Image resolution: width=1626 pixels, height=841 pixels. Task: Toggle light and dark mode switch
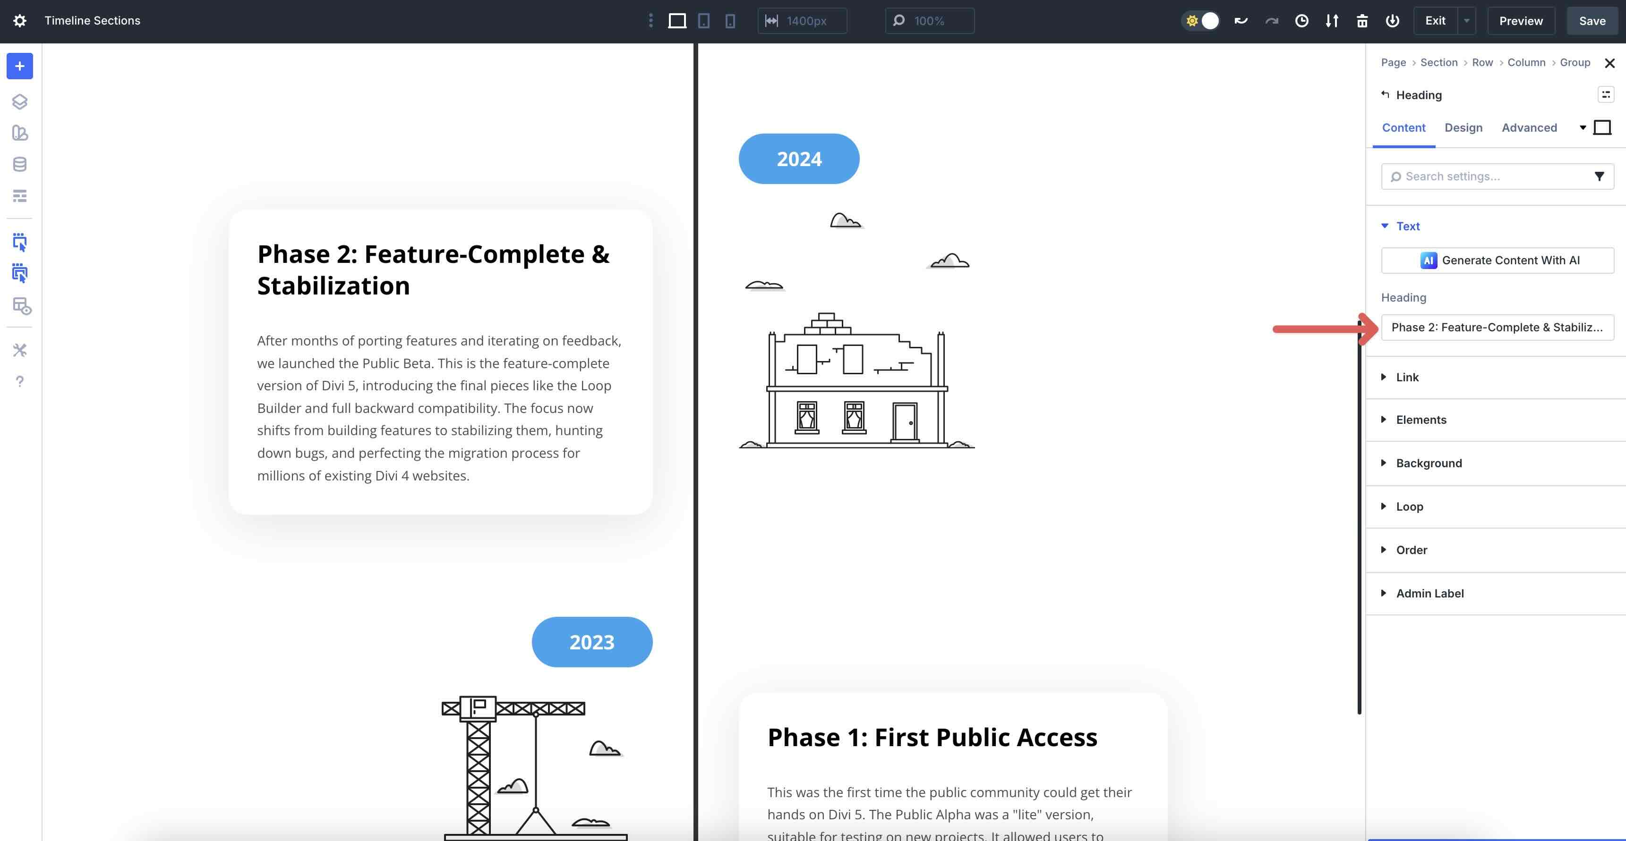click(1200, 21)
